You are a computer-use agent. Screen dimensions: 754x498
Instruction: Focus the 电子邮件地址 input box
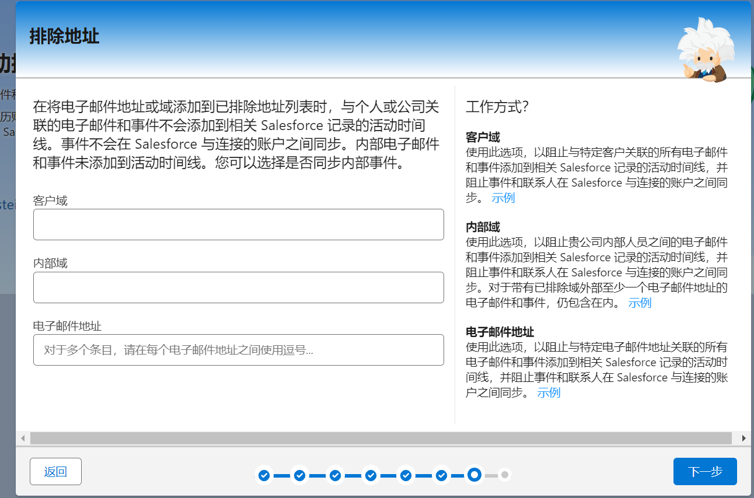pos(238,350)
